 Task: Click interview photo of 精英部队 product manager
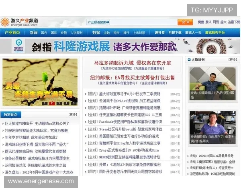(212, 84)
